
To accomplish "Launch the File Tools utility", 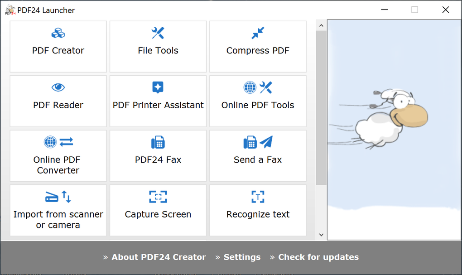I will point(158,47).
